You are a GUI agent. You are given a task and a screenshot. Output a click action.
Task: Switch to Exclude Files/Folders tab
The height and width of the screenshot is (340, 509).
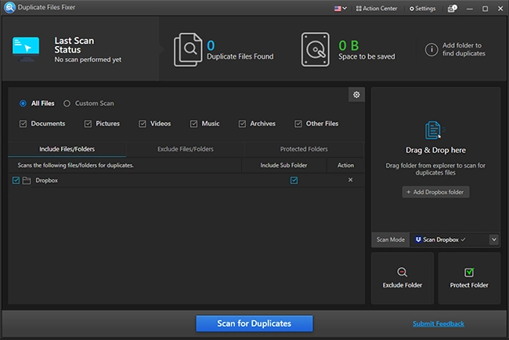click(x=186, y=149)
